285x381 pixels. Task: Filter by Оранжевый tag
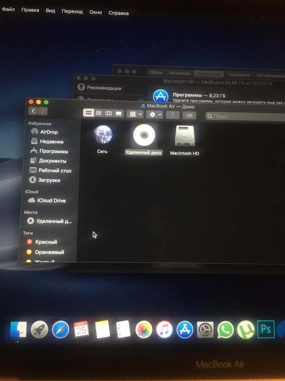[45, 252]
